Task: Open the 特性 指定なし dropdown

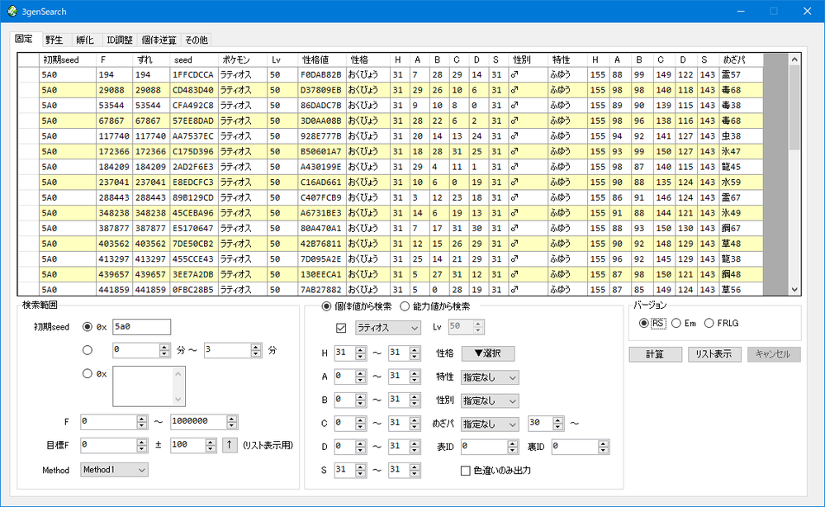Action: coord(490,377)
